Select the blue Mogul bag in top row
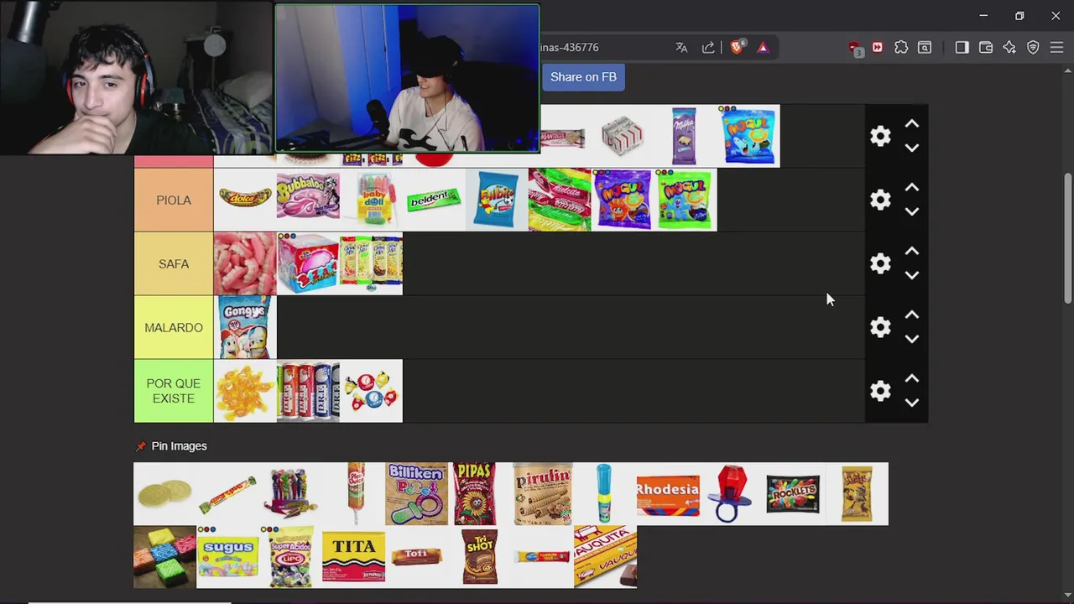This screenshot has width=1074, height=604. point(748,136)
